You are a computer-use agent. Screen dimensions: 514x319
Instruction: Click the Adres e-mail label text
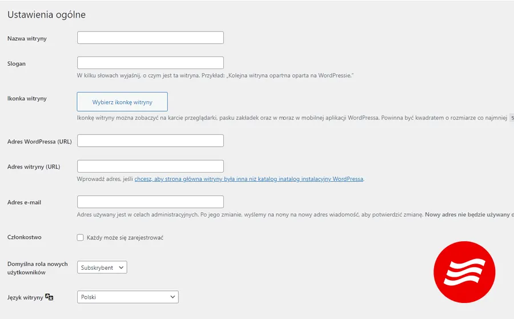point(24,202)
